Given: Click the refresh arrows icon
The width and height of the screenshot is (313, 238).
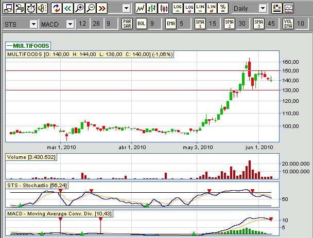Looking at the screenshot, I should coord(56,8).
